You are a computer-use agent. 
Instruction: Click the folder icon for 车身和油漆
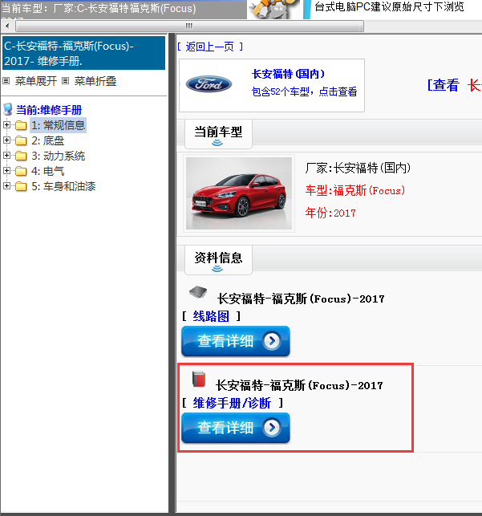click(21, 186)
